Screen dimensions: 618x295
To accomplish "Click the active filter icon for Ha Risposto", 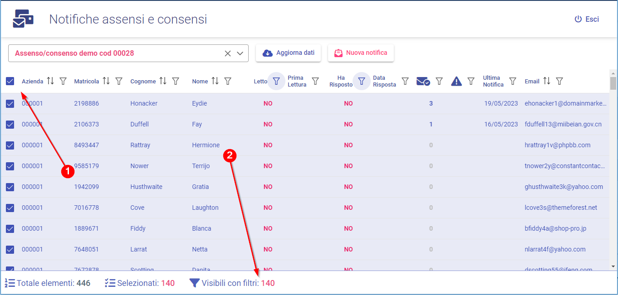I will tap(362, 81).
